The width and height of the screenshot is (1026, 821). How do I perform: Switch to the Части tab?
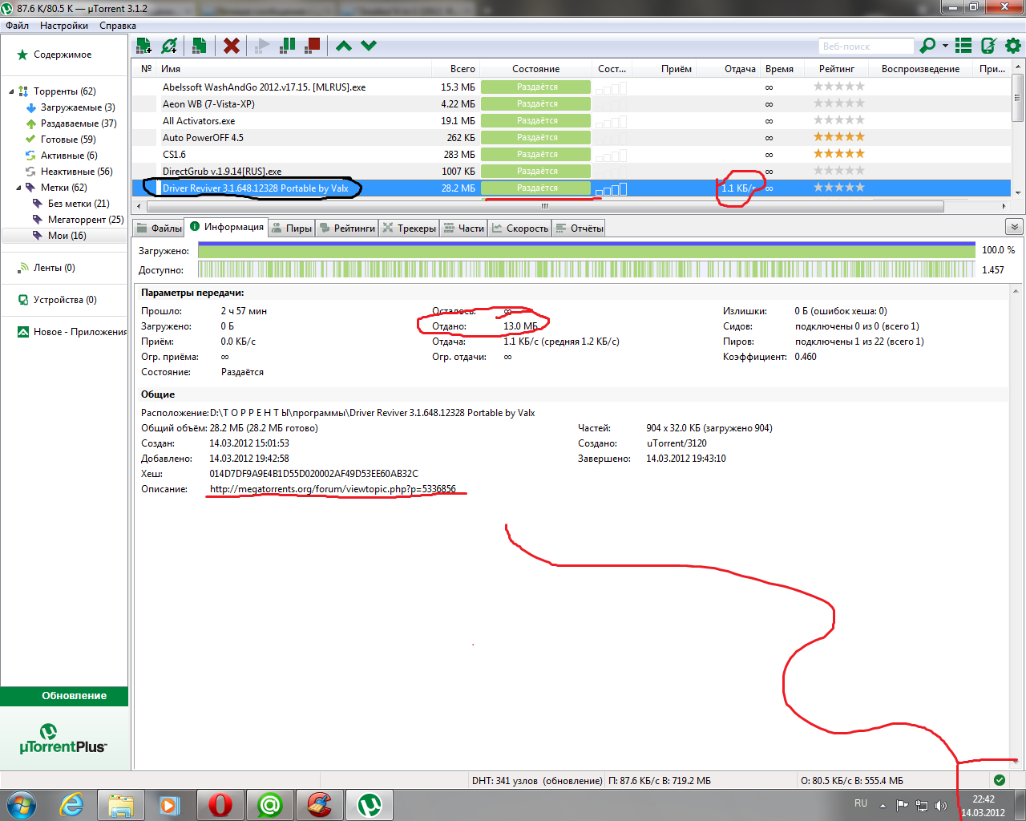pos(463,229)
